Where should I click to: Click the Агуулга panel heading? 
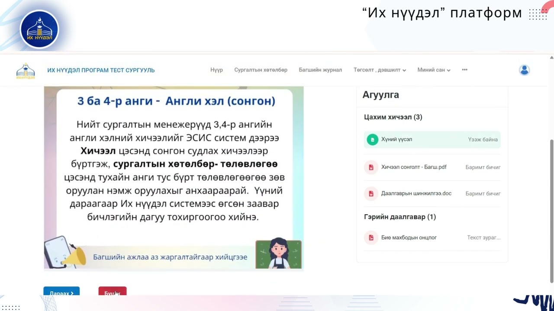point(381,95)
